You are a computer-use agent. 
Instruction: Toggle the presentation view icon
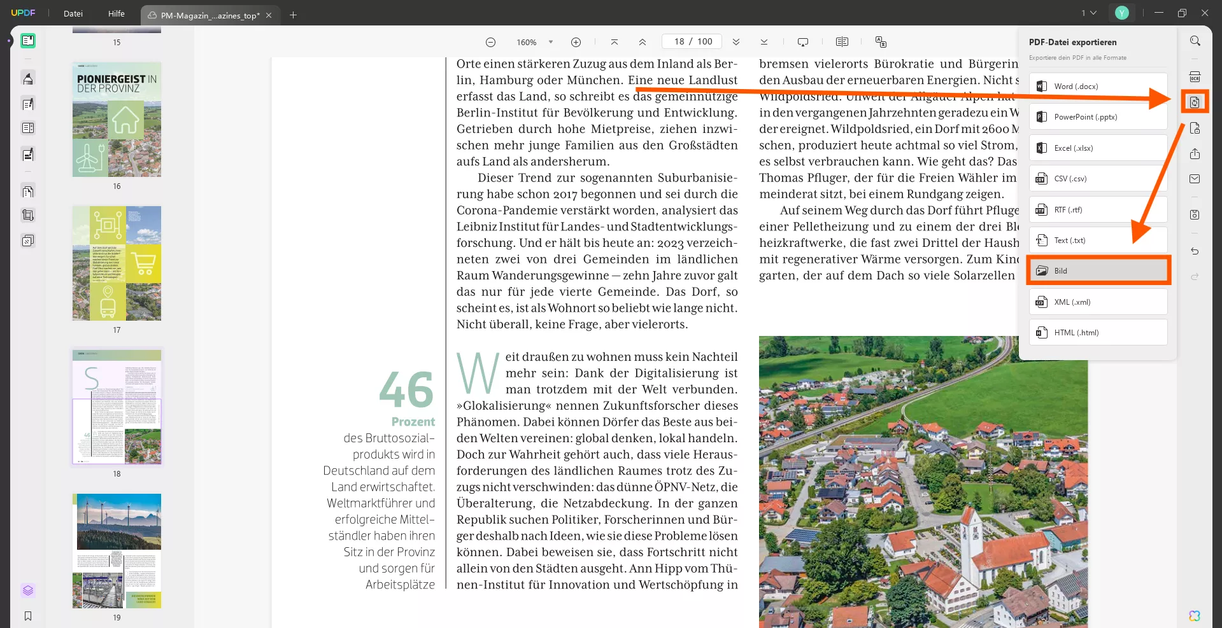point(803,41)
